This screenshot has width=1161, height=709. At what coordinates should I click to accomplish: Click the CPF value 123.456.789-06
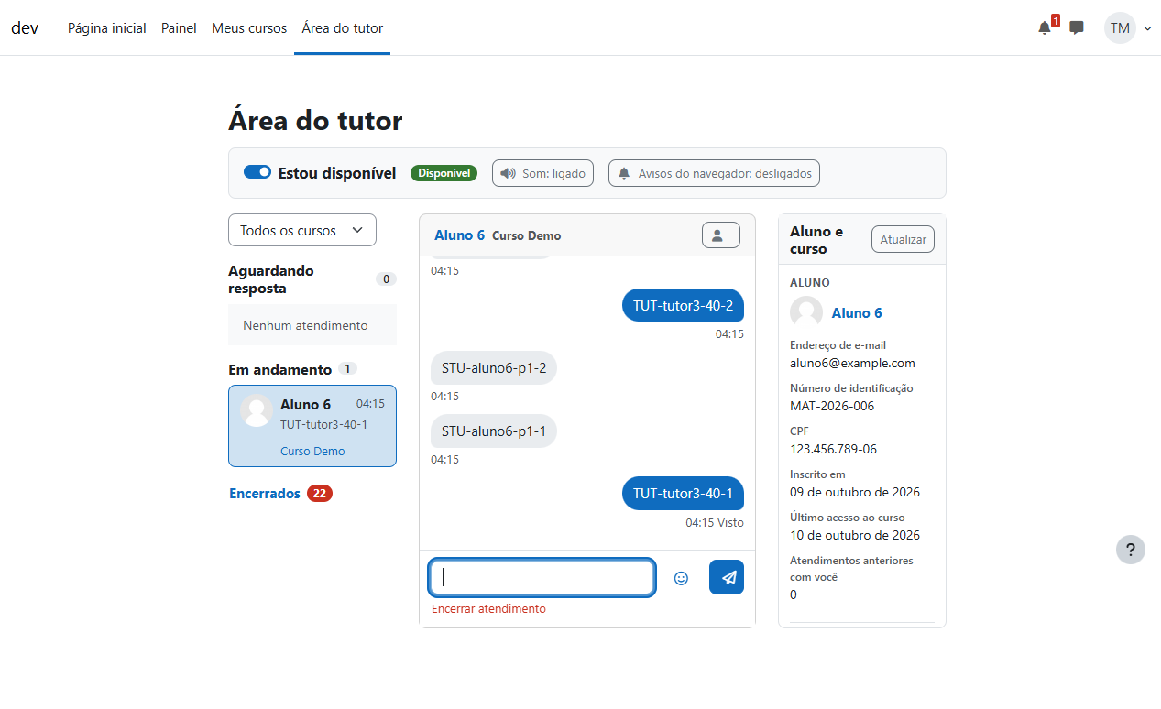point(834,449)
